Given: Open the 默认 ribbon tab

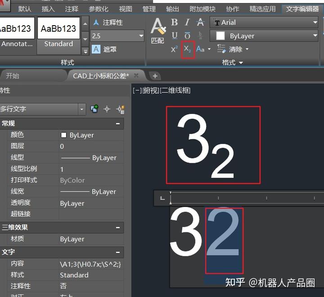Looking at the screenshot, I should (x=25, y=9).
